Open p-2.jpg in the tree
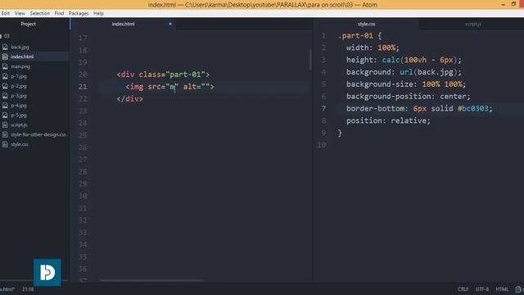This screenshot has height=295, width=524. (x=19, y=86)
